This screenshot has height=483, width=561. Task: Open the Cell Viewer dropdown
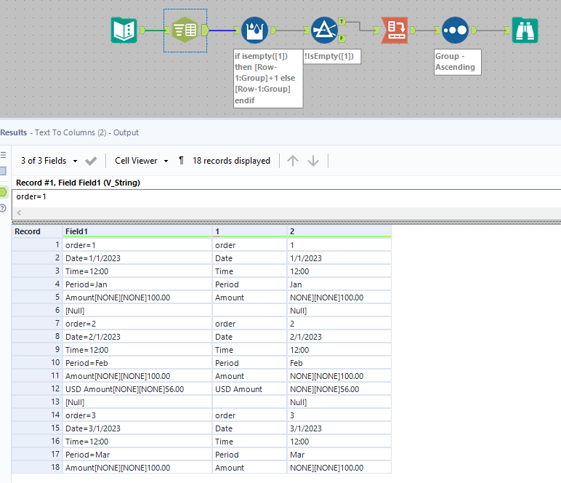click(x=141, y=161)
